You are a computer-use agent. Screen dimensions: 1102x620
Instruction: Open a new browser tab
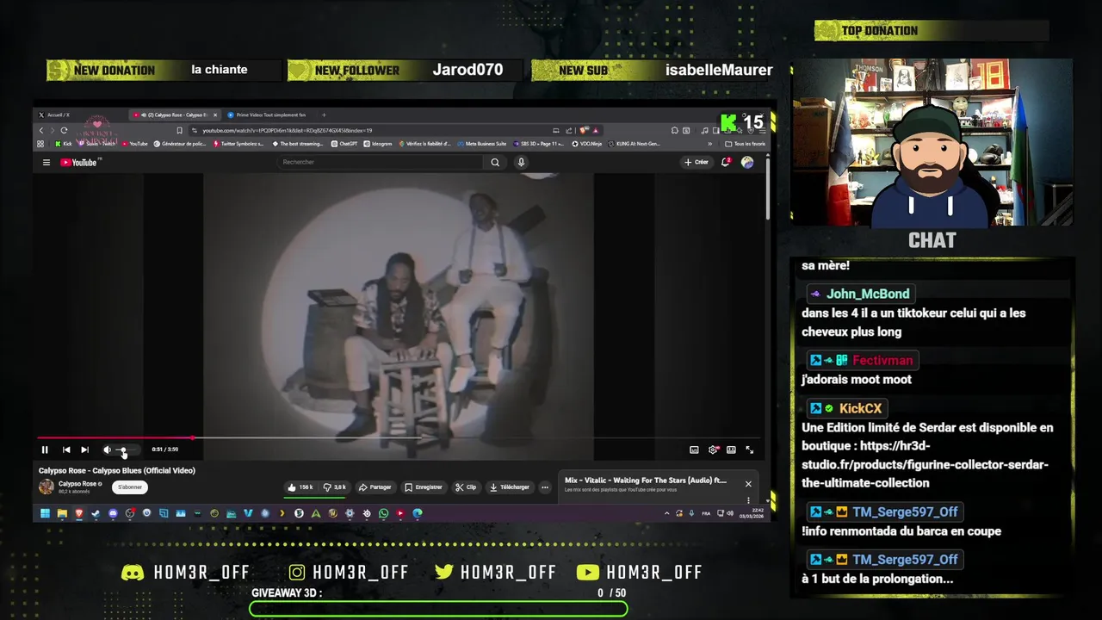coord(324,115)
